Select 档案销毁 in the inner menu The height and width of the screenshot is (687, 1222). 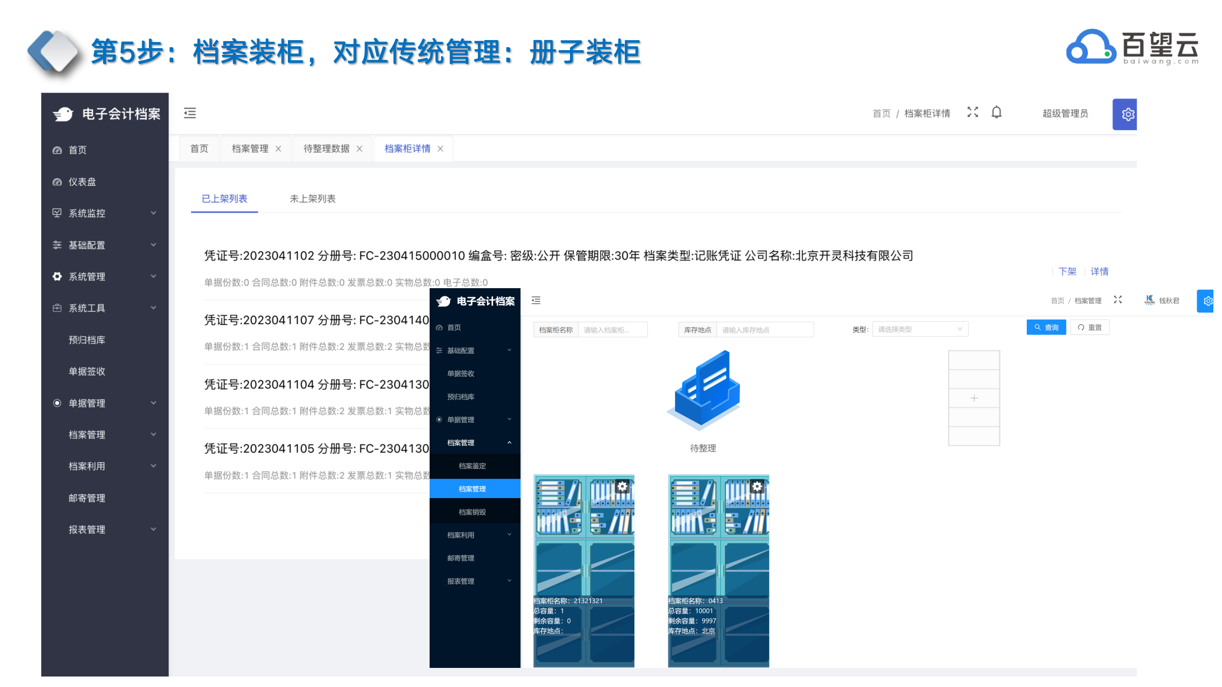(472, 512)
